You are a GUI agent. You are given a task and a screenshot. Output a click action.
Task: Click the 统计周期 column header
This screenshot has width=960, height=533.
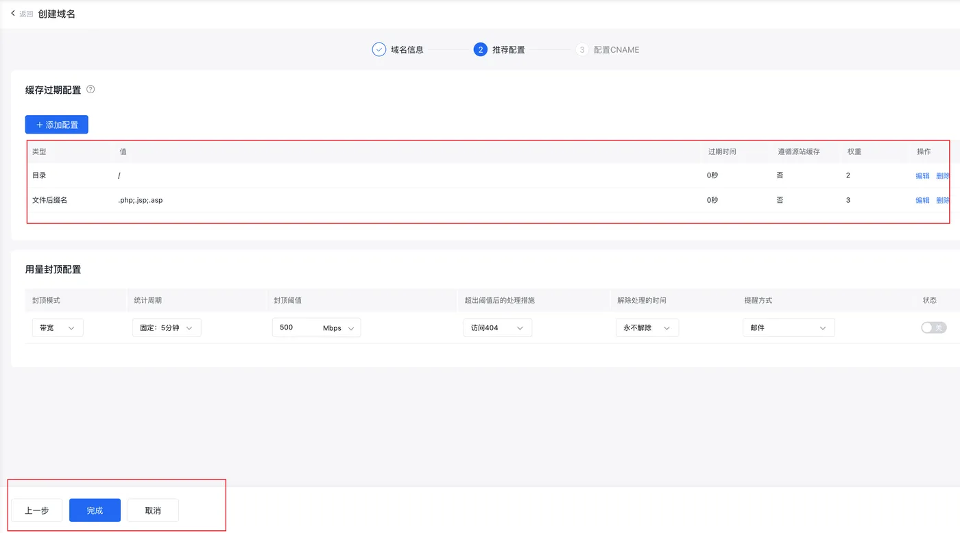147,300
